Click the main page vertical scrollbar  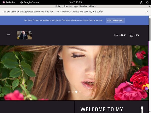click(x=150, y=30)
